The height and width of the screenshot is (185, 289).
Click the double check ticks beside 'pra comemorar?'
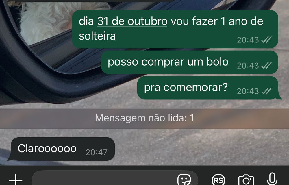click(x=266, y=91)
